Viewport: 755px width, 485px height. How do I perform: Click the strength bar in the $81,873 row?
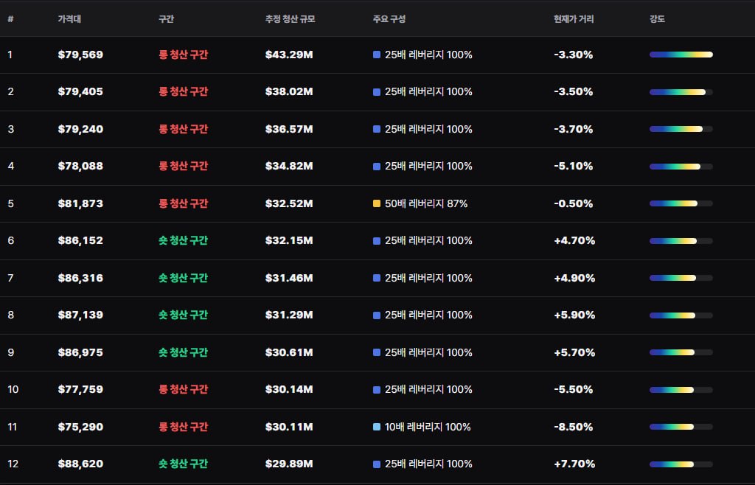(x=681, y=203)
